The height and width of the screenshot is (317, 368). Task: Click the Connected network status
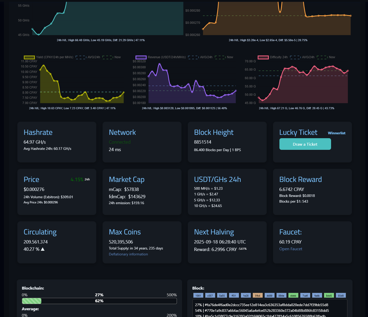(120, 142)
